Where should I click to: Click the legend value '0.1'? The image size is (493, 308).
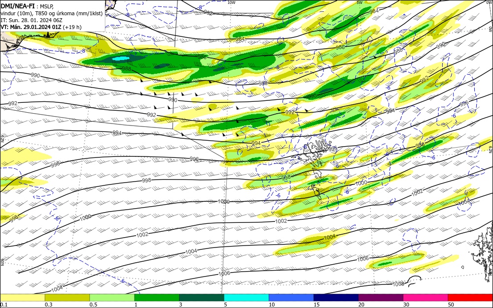3,305
